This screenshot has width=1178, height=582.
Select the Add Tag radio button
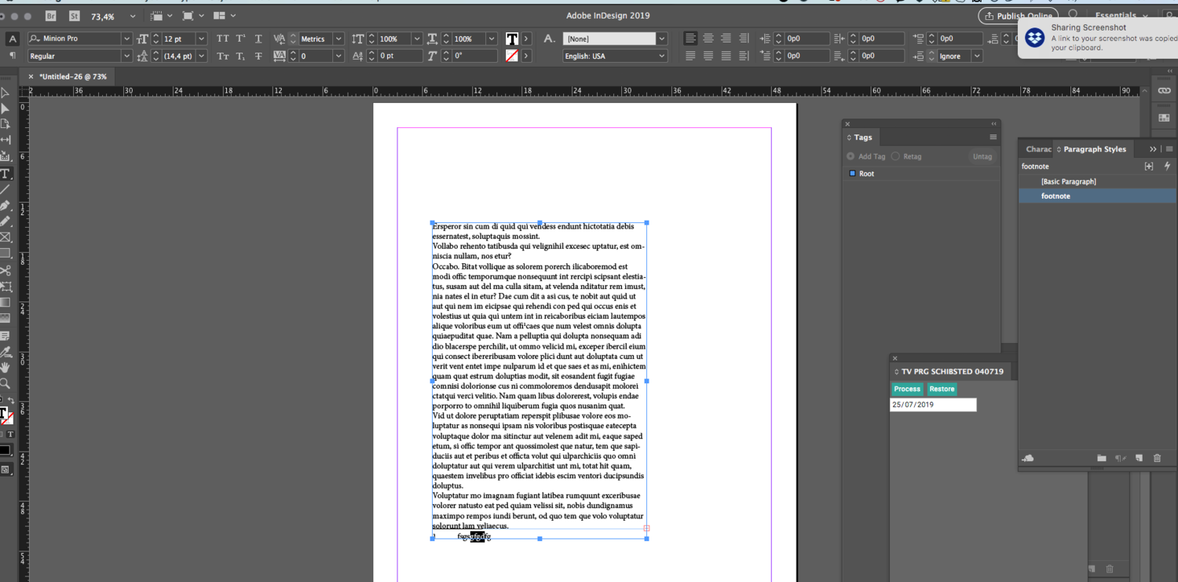tap(851, 156)
